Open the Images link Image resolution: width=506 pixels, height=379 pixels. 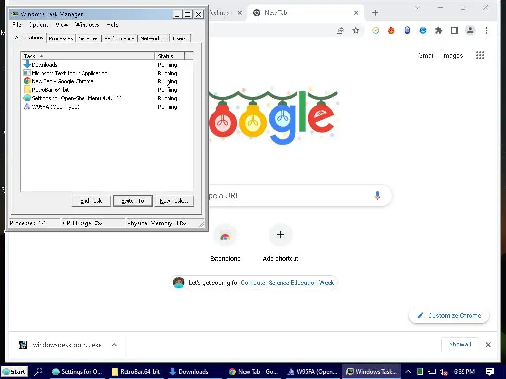point(452,55)
